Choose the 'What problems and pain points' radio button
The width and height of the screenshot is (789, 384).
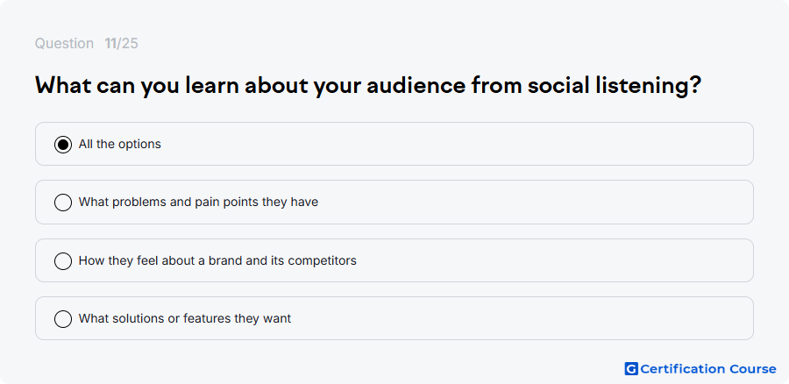(63, 203)
